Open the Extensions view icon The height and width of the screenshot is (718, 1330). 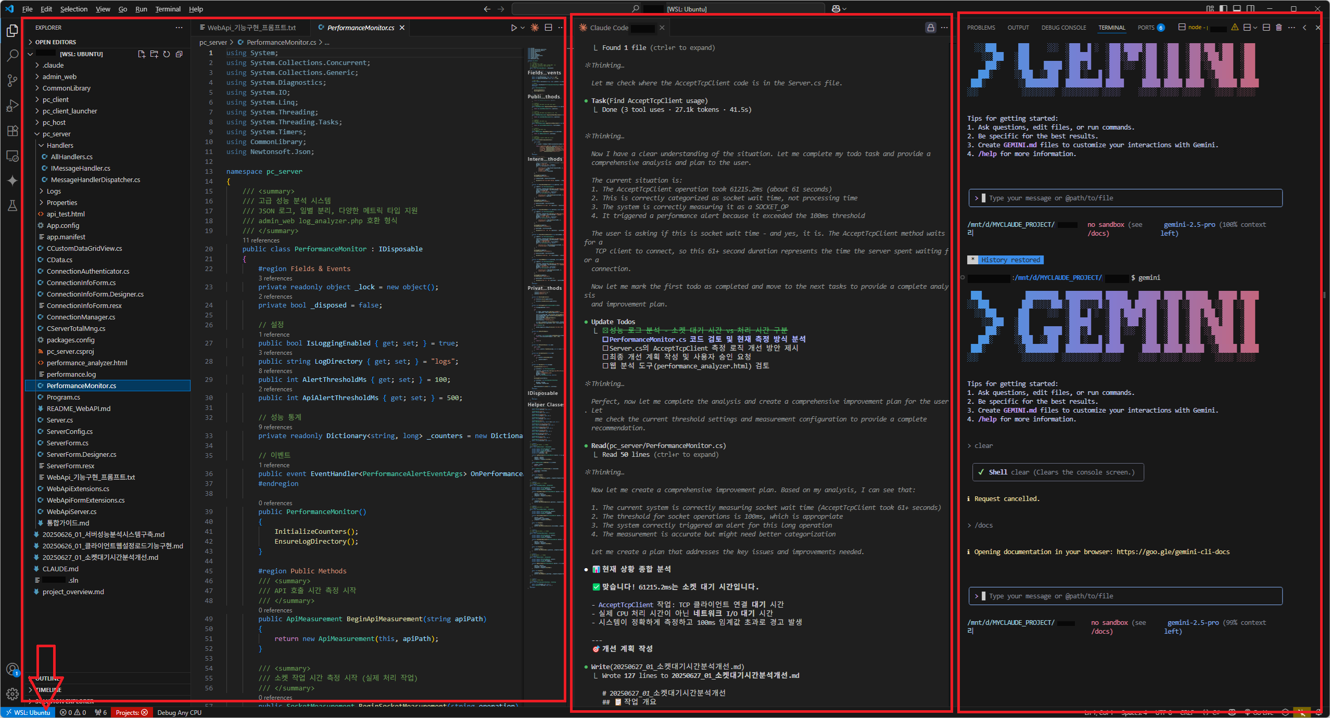(x=12, y=131)
